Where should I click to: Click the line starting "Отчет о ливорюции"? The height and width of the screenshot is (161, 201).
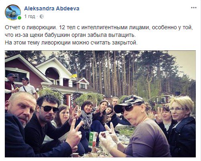pos(99,27)
